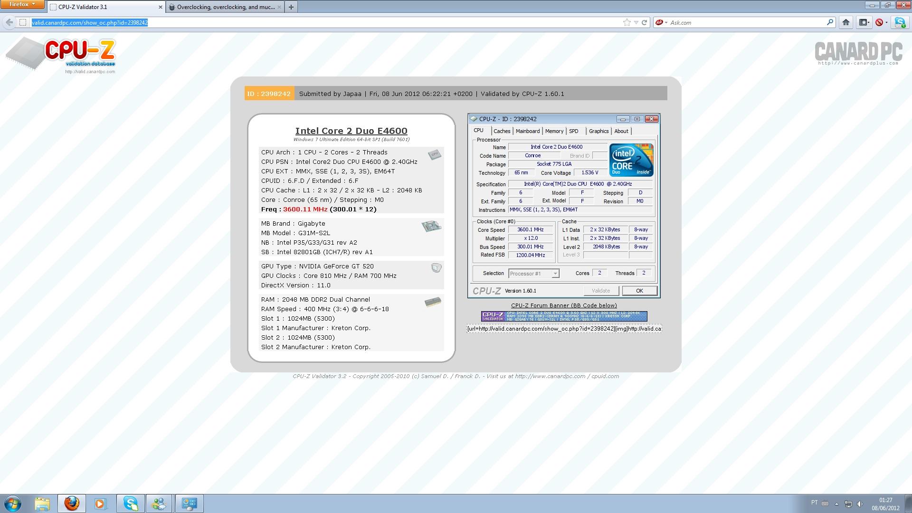Click the ID : 2398242 orange badge
Screen dimensions: 912x513
click(x=269, y=94)
